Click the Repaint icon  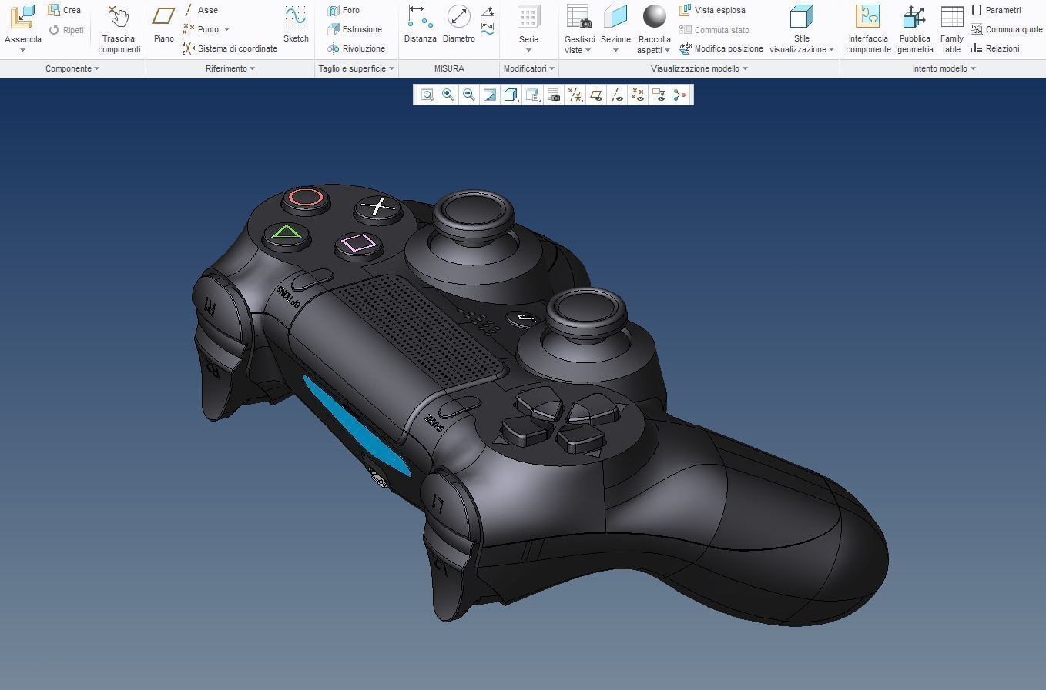pyautogui.click(x=489, y=95)
